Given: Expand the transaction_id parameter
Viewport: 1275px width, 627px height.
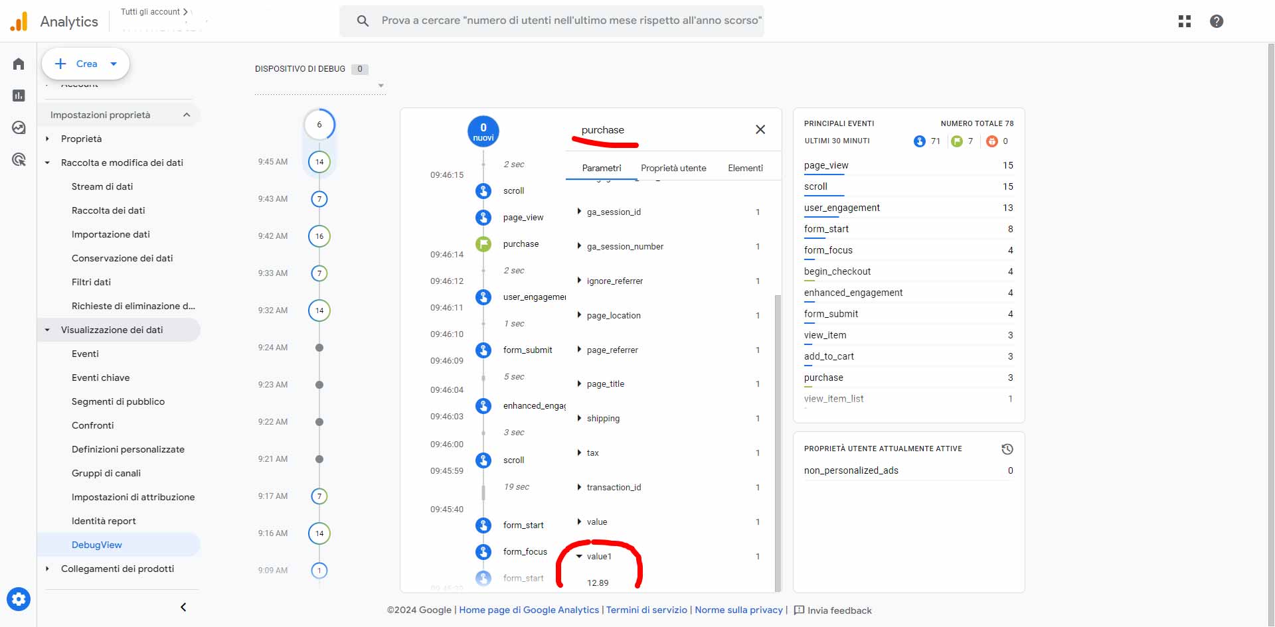Looking at the screenshot, I should 579,488.
